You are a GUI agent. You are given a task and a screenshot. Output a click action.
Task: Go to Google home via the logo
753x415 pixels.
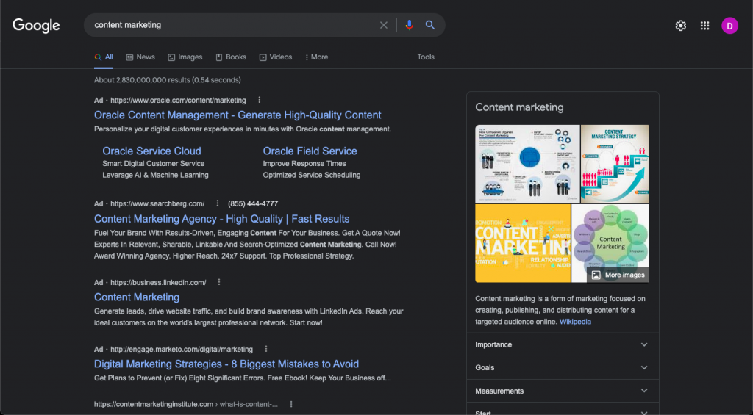tap(36, 26)
